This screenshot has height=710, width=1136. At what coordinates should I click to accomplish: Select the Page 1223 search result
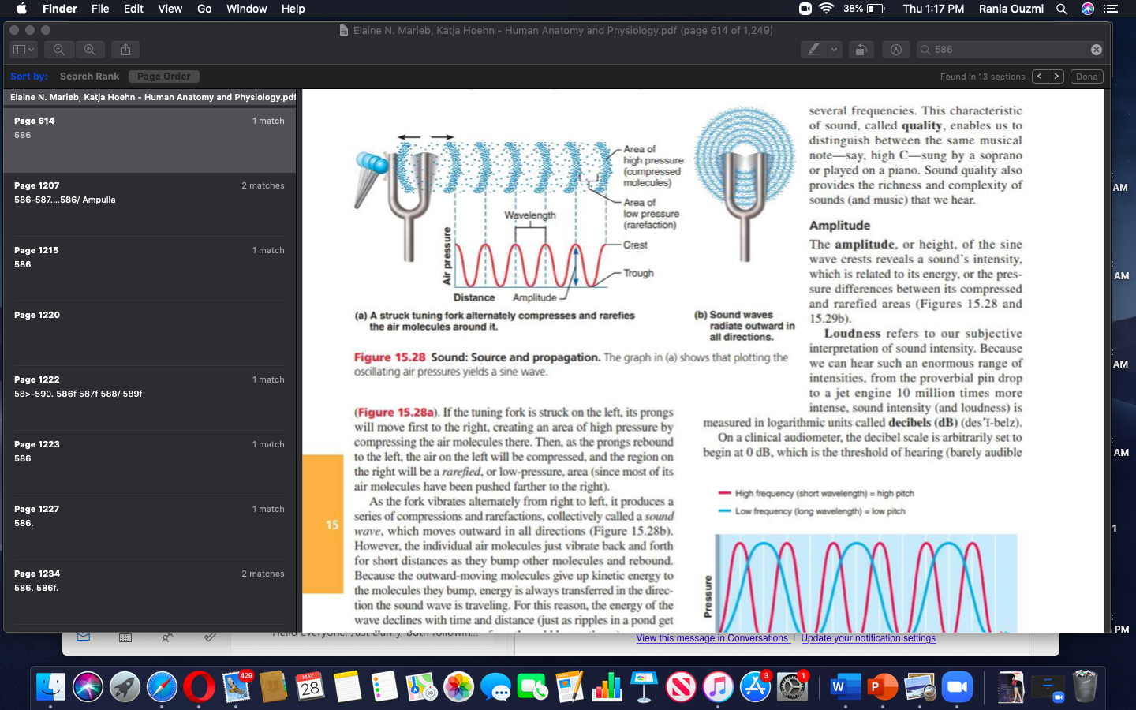pyautogui.click(x=150, y=463)
